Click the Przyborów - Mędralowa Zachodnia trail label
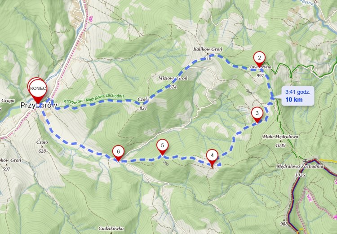 pos(94,98)
